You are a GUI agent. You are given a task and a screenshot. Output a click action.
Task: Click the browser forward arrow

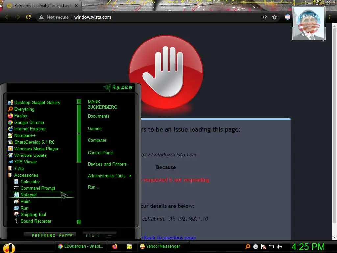coord(18,17)
